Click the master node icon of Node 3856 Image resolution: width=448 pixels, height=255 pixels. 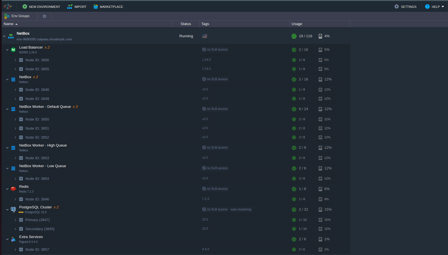point(21,60)
